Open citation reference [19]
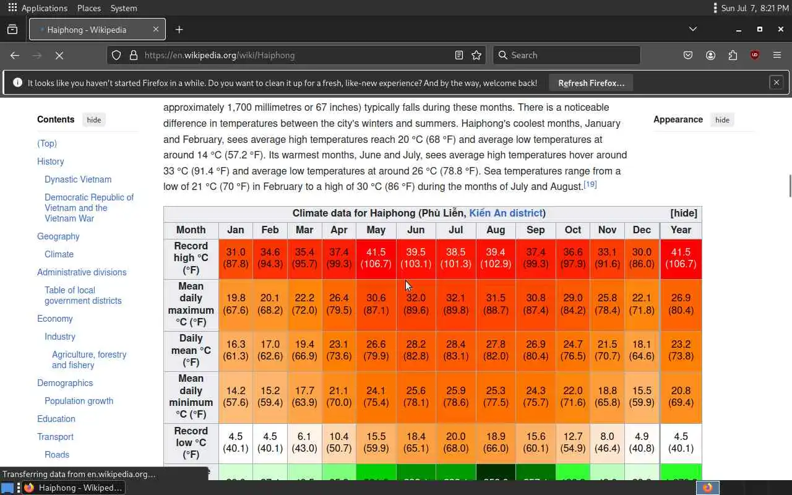Viewport: 792px width, 495px height. coord(590,184)
